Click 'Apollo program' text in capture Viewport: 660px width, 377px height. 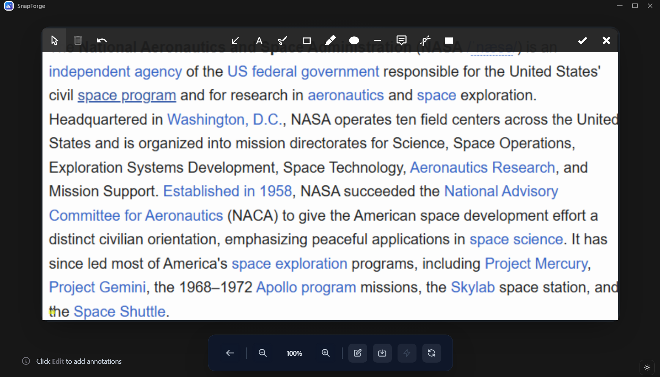point(306,288)
